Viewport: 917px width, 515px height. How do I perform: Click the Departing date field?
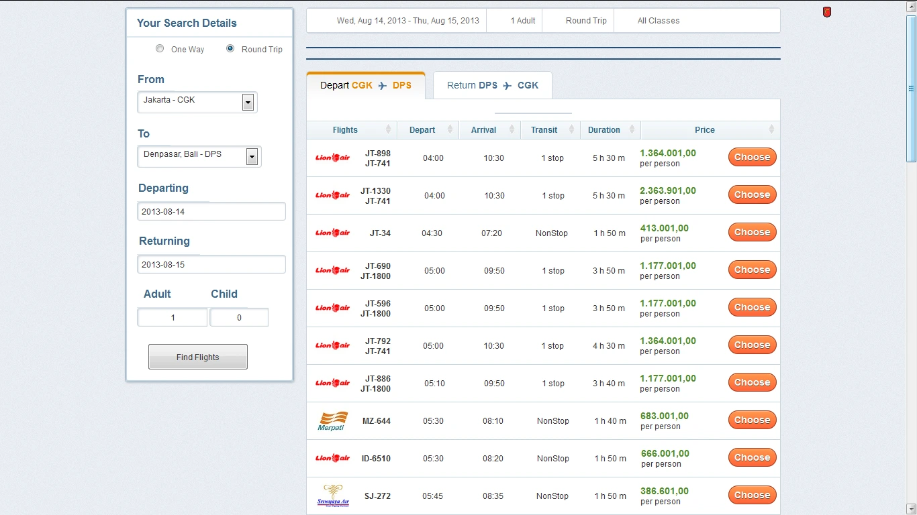tap(211, 211)
